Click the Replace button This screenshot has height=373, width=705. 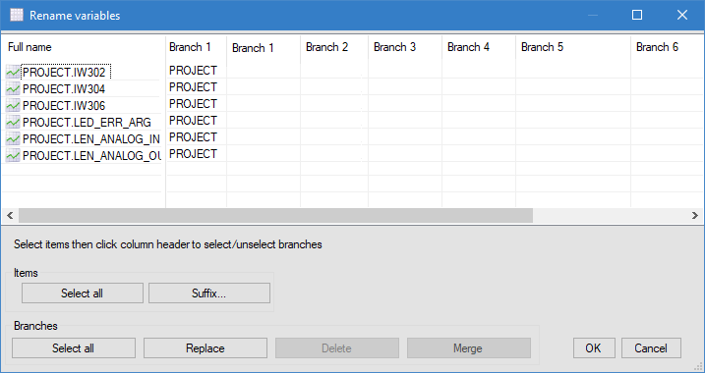pos(206,347)
